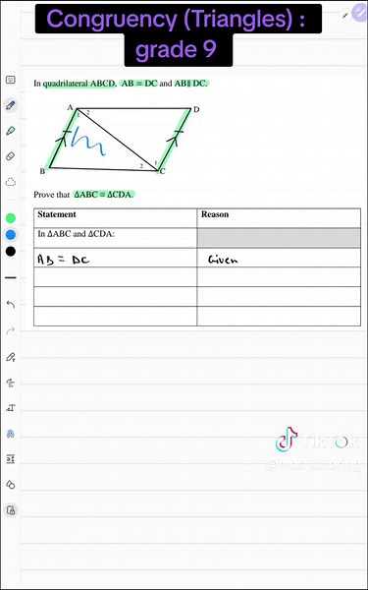Redo the greyed-out arrow action
The image size is (368, 590).
11,330
